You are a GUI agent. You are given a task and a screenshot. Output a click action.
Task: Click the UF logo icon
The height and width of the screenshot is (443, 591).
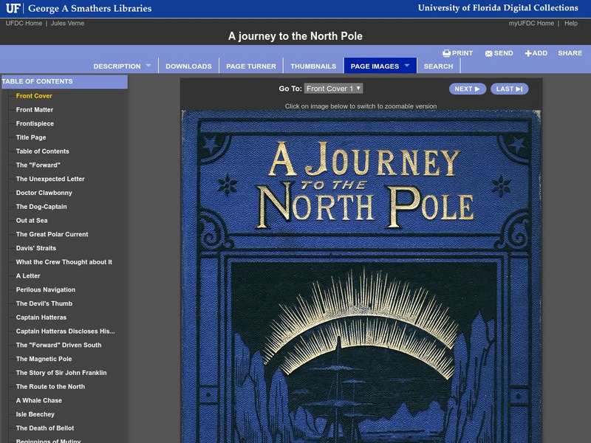[x=13, y=8]
